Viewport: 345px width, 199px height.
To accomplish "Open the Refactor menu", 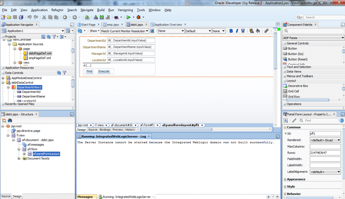I will (57, 10).
